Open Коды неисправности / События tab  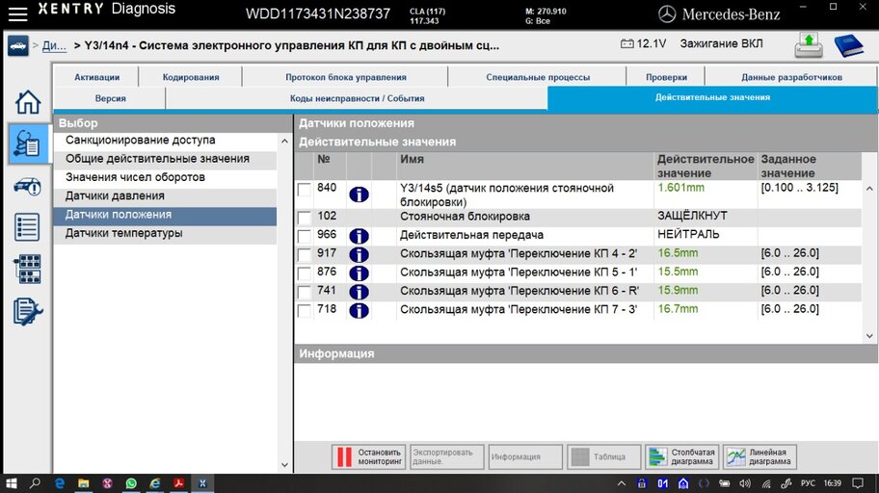(x=357, y=98)
